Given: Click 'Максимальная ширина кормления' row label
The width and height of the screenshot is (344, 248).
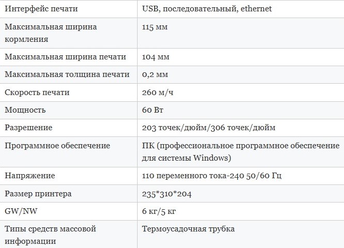Looking at the screenshot, I should click(51, 33).
